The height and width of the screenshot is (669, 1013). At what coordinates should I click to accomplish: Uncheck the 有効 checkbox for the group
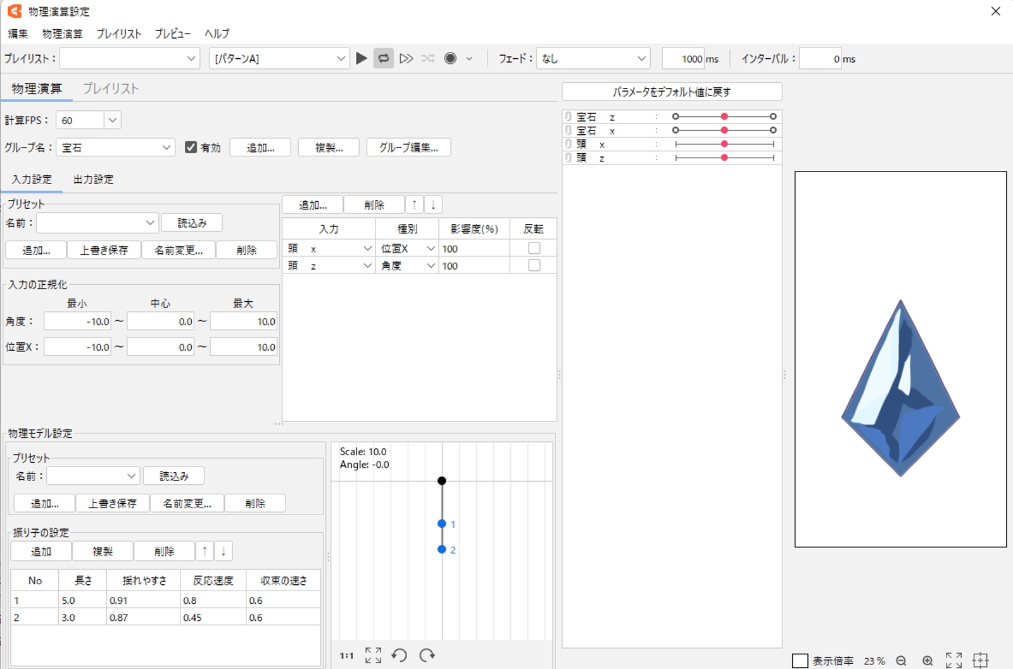pyautogui.click(x=191, y=147)
